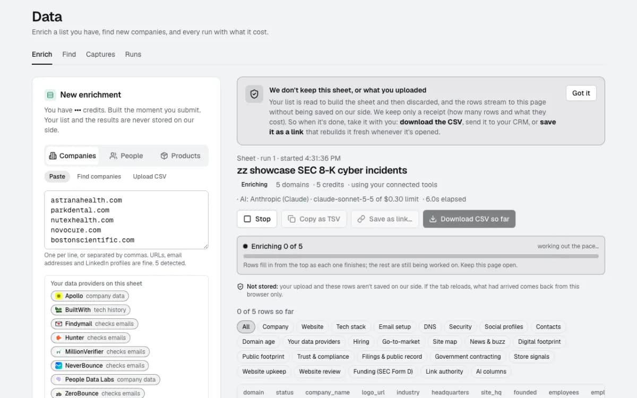Click the MillionVerifier provider logo icon
The width and height of the screenshot is (637, 398).
click(59, 352)
